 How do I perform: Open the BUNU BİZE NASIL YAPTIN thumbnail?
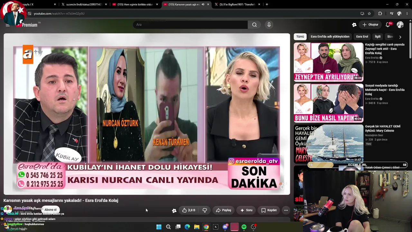(328, 103)
